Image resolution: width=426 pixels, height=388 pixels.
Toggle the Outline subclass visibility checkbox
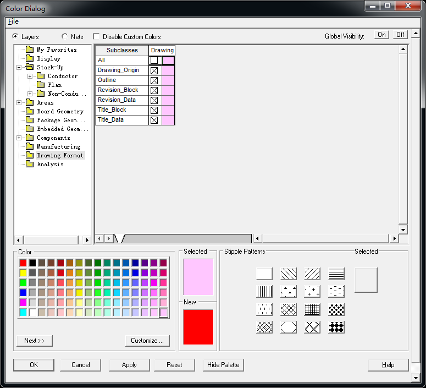pyautogui.click(x=154, y=80)
